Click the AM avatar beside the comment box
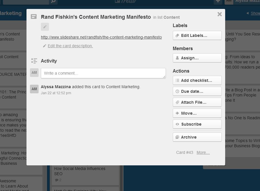 point(34,73)
